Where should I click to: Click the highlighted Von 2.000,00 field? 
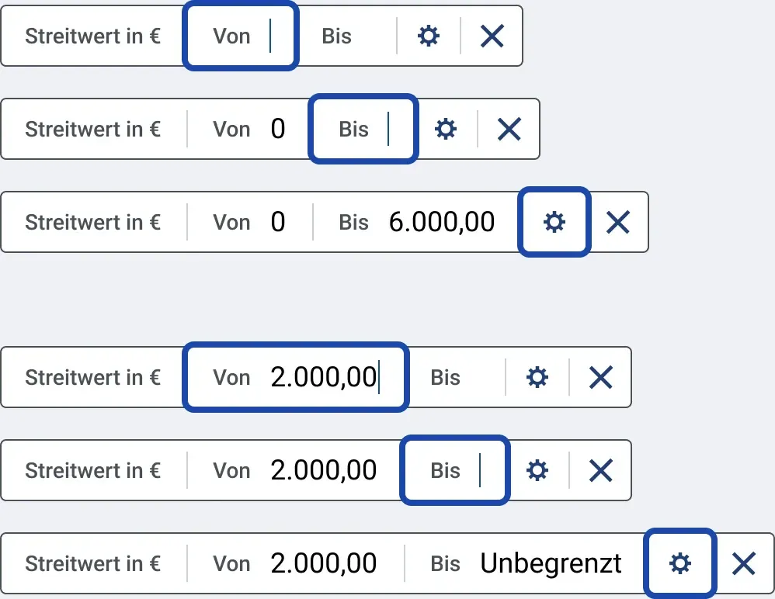pos(296,377)
